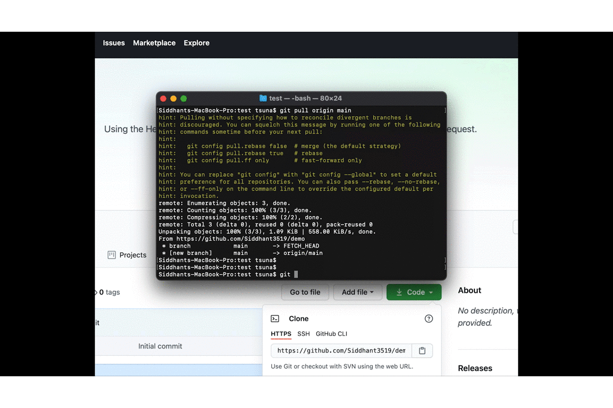The image size is (613, 408).
Task: Open the Add file dropdown
Action: coord(358,292)
